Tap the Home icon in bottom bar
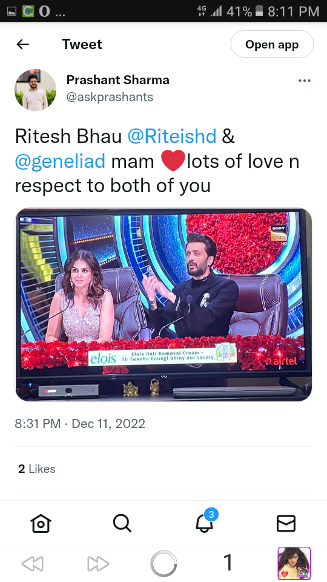 (x=41, y=523)
